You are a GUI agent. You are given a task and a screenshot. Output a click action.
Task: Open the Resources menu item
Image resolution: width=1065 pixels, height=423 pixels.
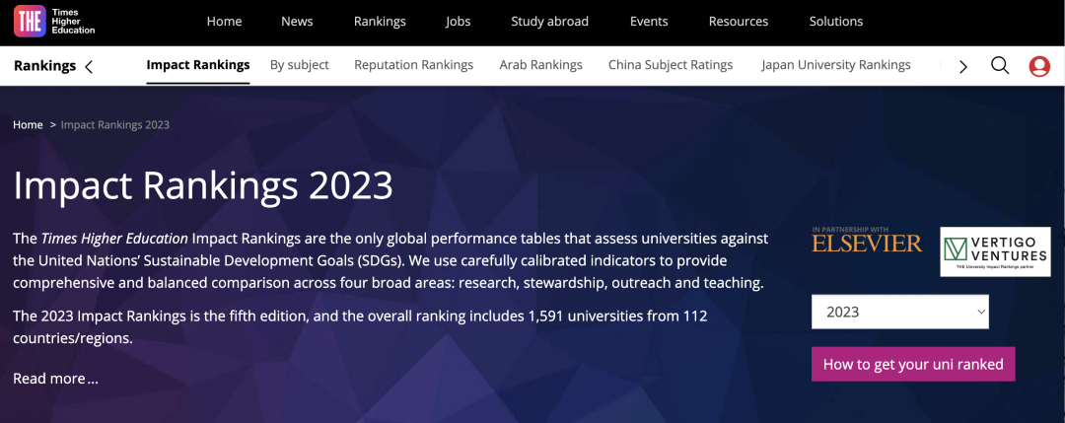coord(739,21)
